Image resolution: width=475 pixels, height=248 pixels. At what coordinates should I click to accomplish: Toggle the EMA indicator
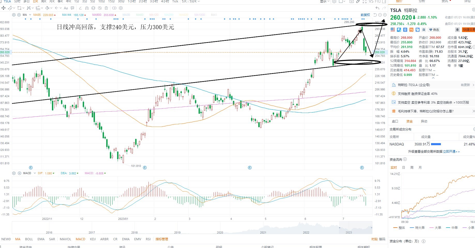pyautogui.click(x=41, y=239)
